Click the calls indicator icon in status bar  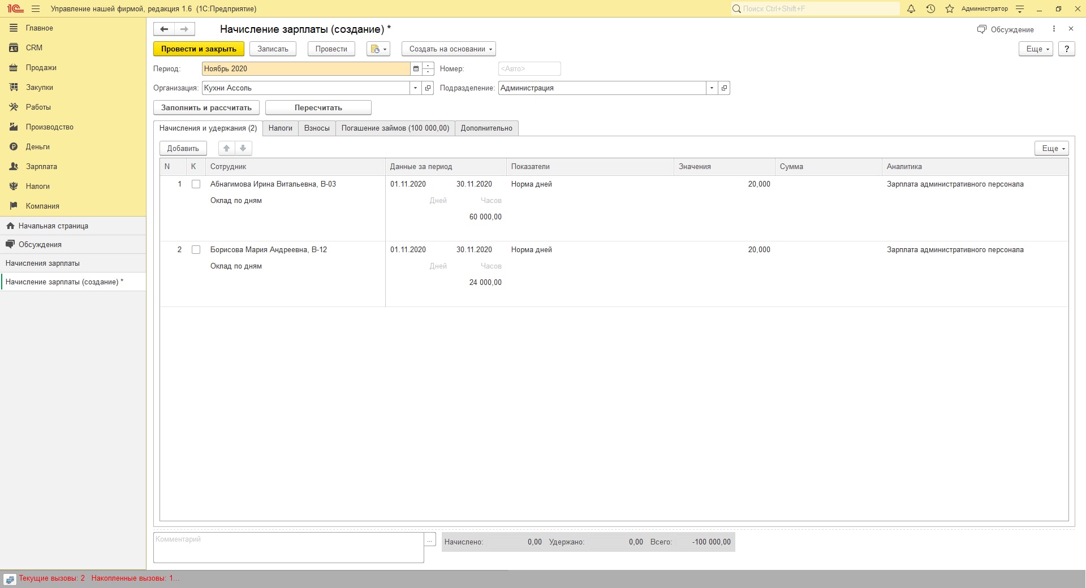point(10,579)
